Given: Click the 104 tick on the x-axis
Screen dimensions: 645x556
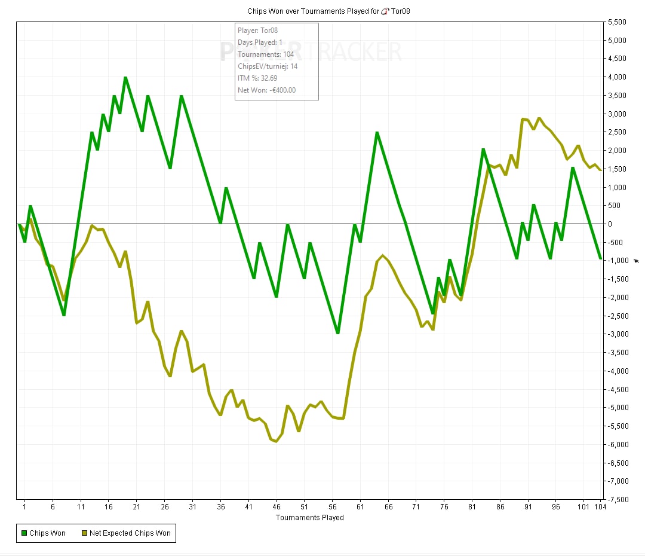Looking at the screenshot, I should tap(599, 506).
